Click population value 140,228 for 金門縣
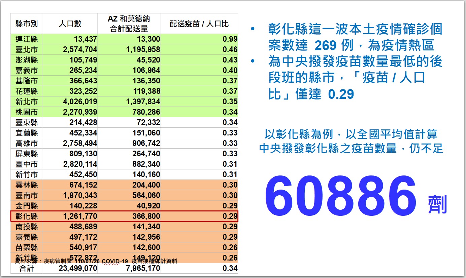This screenshot has height=278, width=466. [x=83, y=206]
